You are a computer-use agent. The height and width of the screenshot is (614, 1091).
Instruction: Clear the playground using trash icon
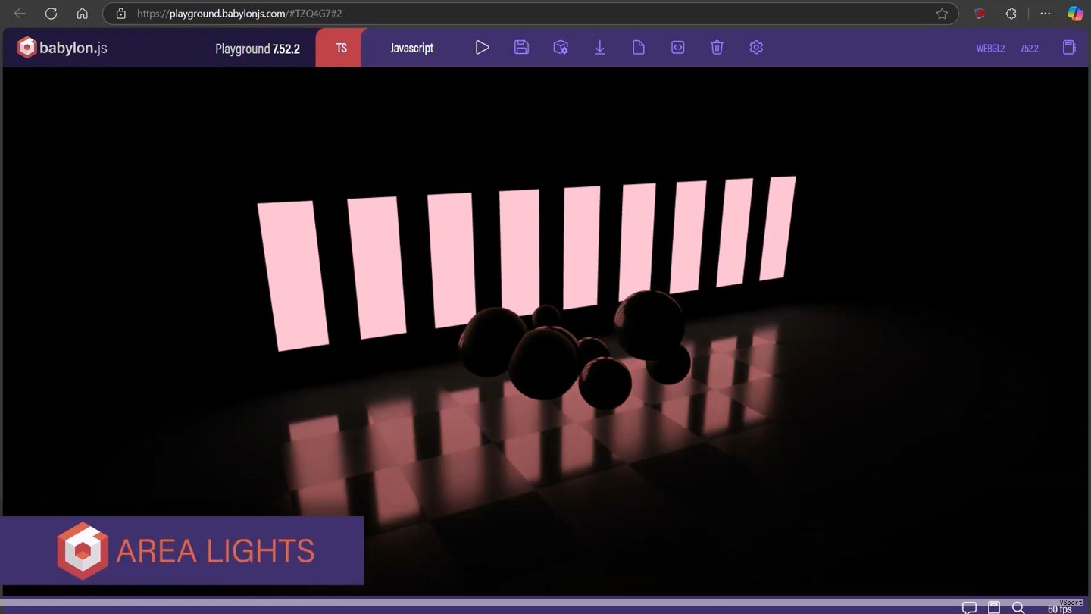[717, 48]
